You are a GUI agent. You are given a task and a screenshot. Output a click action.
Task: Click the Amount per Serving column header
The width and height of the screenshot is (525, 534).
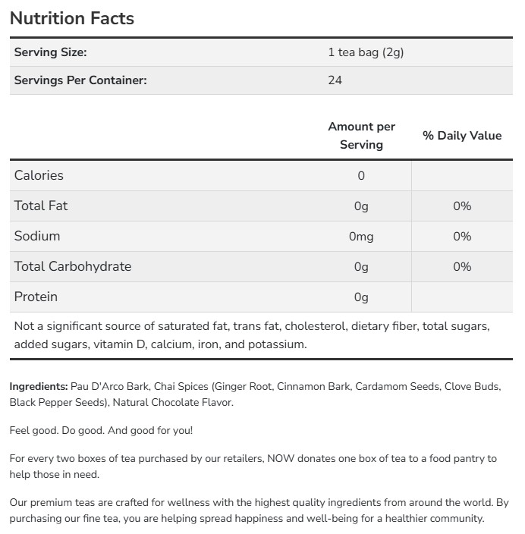click(361, 136)
